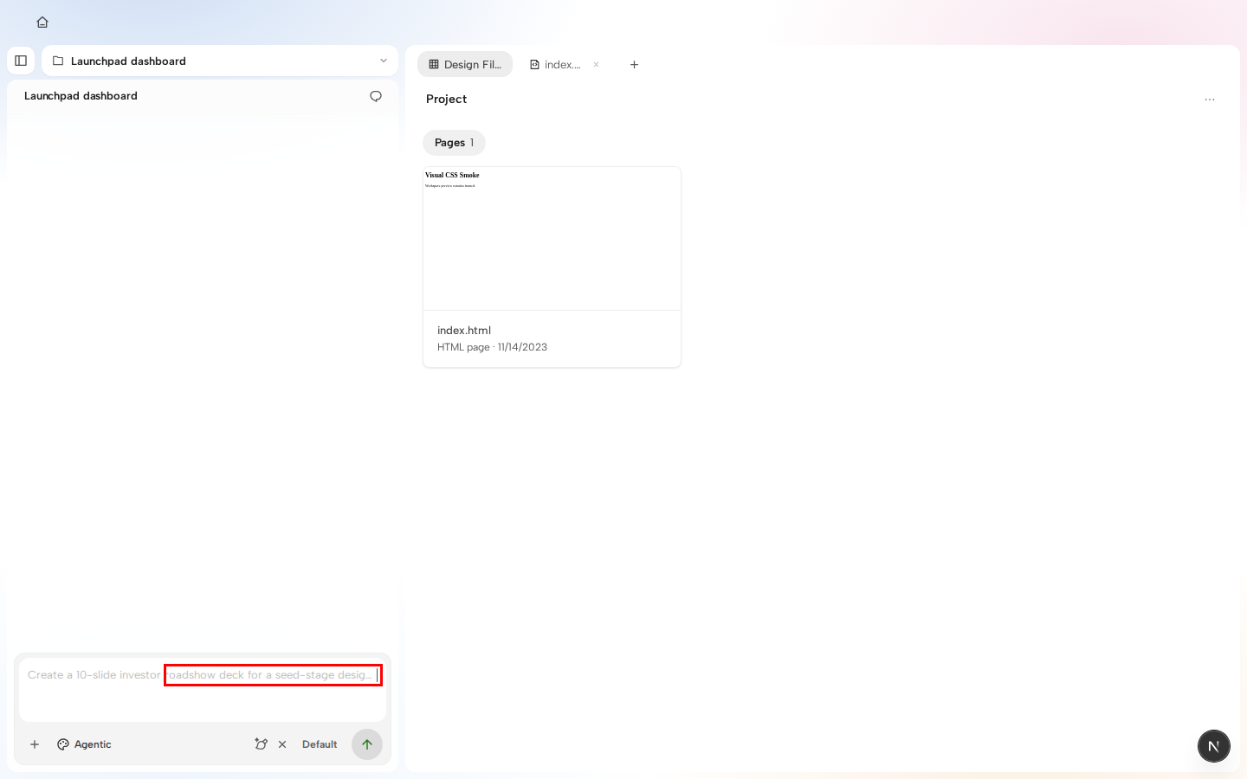The width and height of the screenshot is (1247, 779).
Task: Switch to the index tab
Action: pyautogui.click(x=555, y=64)
